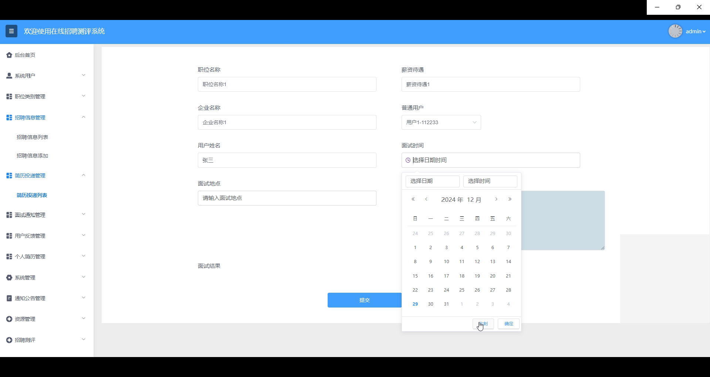Viewport: 710px width, 377px height.
Task: Select greyed November 27 in the calendar
Action: coord(462,234)
